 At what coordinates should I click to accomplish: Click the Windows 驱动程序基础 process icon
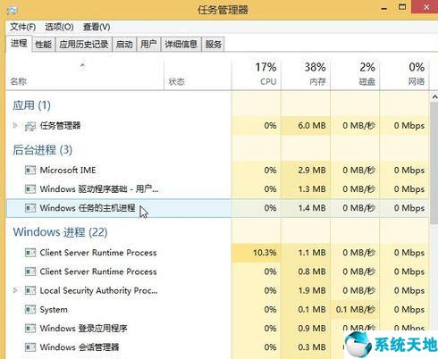coord(30,189)
